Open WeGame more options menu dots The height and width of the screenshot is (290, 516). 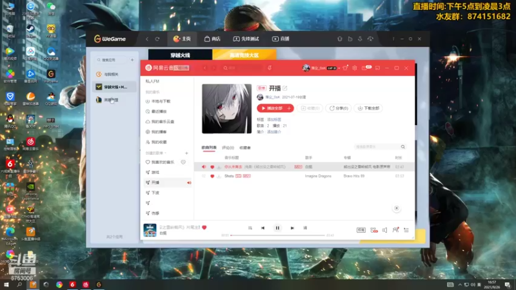[393, 39]
